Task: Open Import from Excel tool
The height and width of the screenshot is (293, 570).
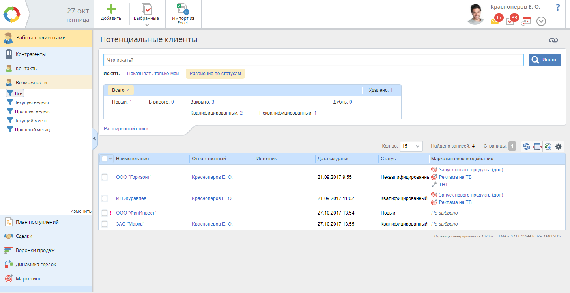Action: coord(183,9)
